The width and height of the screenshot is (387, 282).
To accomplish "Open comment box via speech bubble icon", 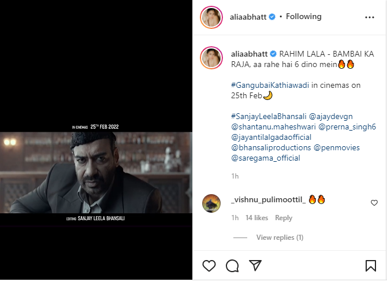I will point(232,266).
